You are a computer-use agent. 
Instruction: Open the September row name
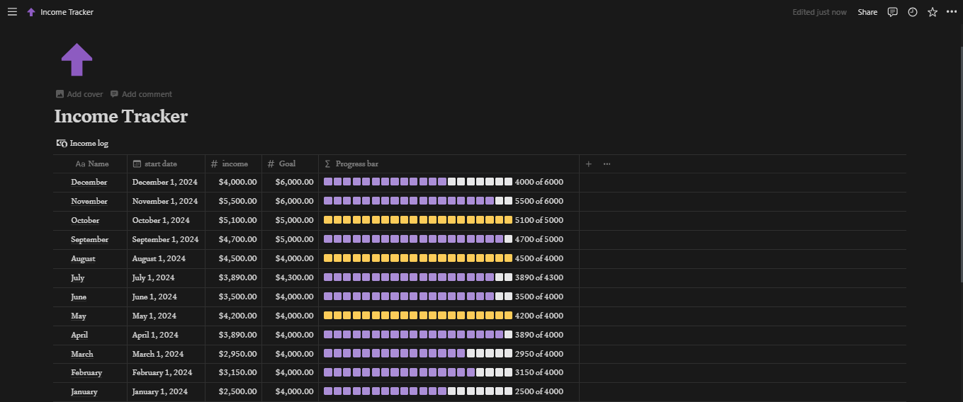point(90,240)
